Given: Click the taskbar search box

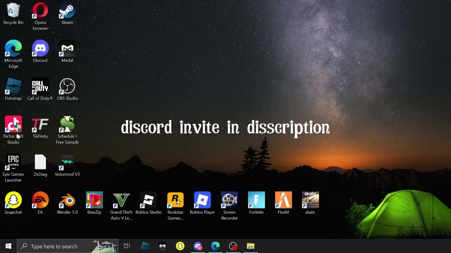Looking at the screenshot, I should tap(68, 246).
